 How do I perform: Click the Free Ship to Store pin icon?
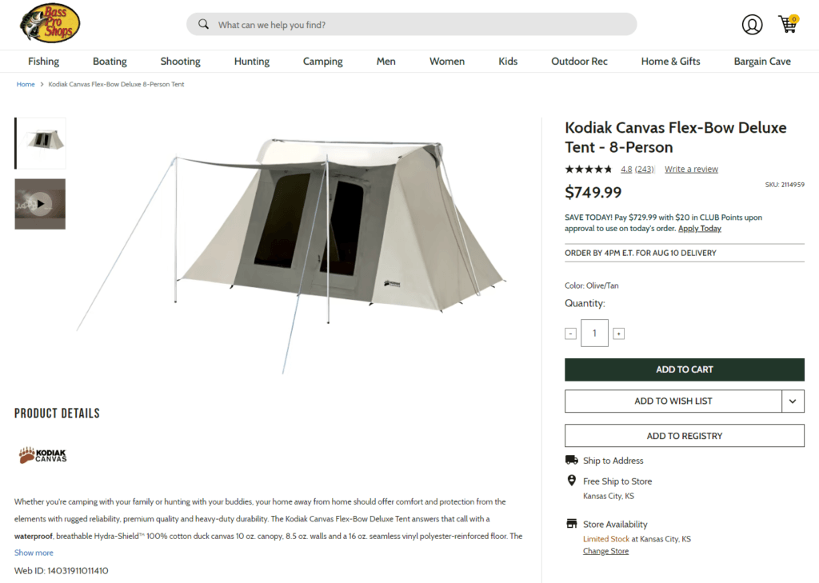pos(571,481)
